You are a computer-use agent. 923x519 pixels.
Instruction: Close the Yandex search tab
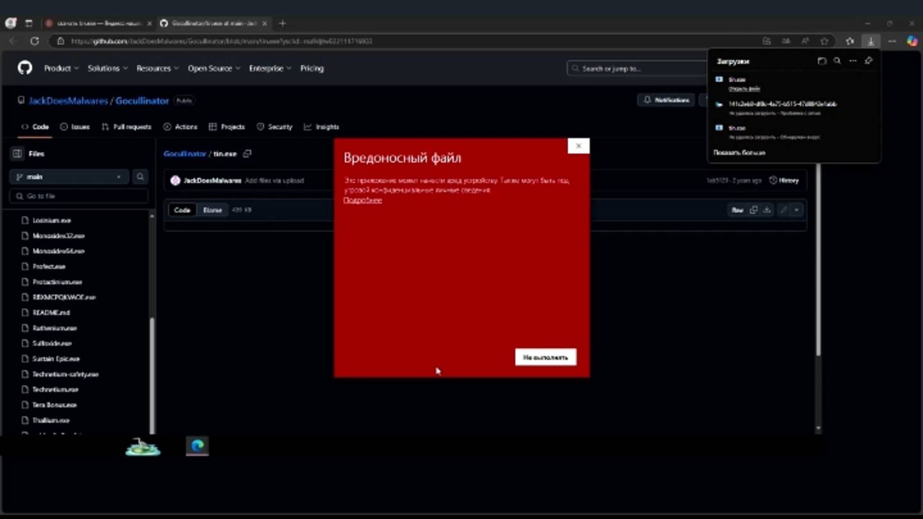point(149,23)
